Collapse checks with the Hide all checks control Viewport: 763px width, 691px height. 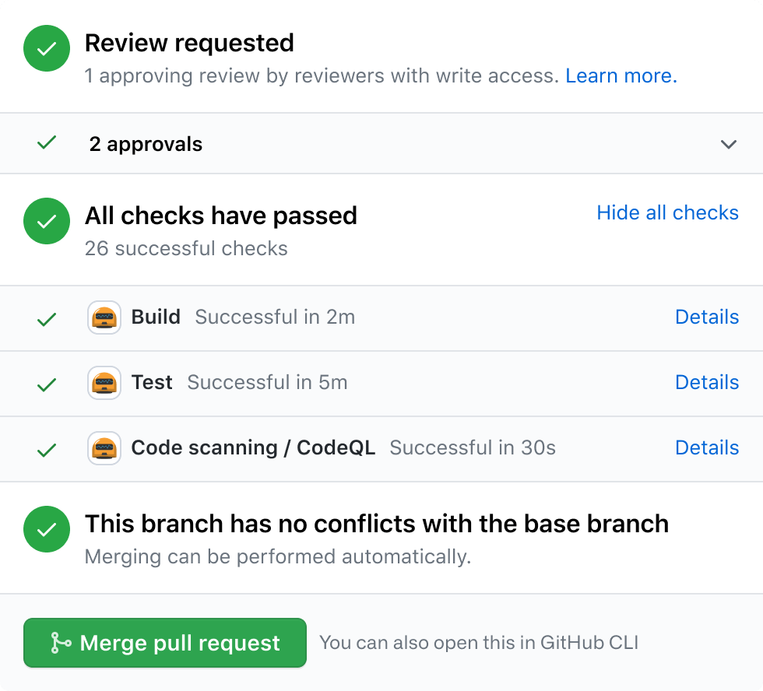[667, 212]
